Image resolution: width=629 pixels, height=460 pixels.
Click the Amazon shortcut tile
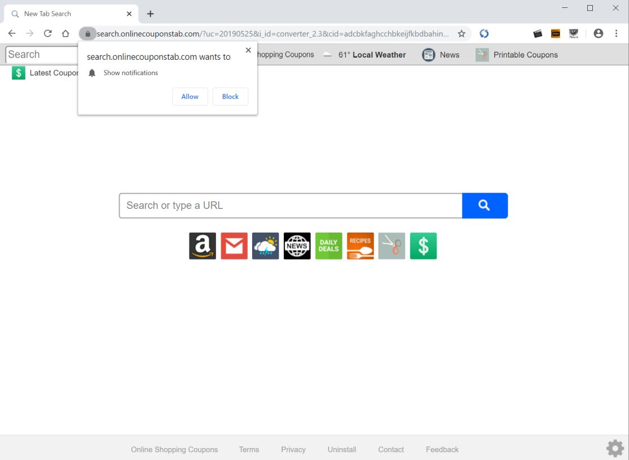[203, 246]
